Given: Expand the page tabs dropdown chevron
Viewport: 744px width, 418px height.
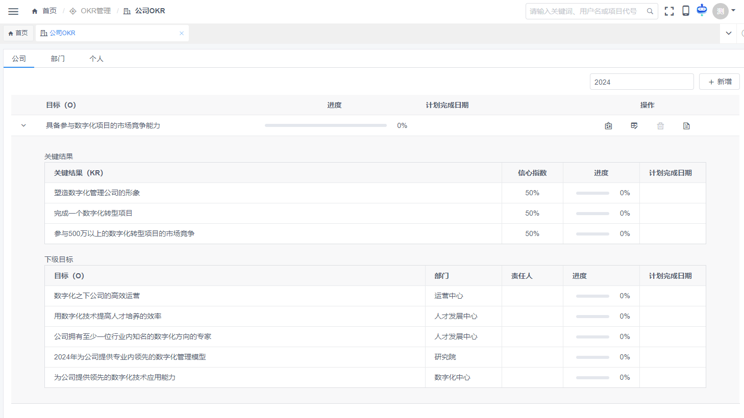Looking at the screenshot, I should 728,33.
